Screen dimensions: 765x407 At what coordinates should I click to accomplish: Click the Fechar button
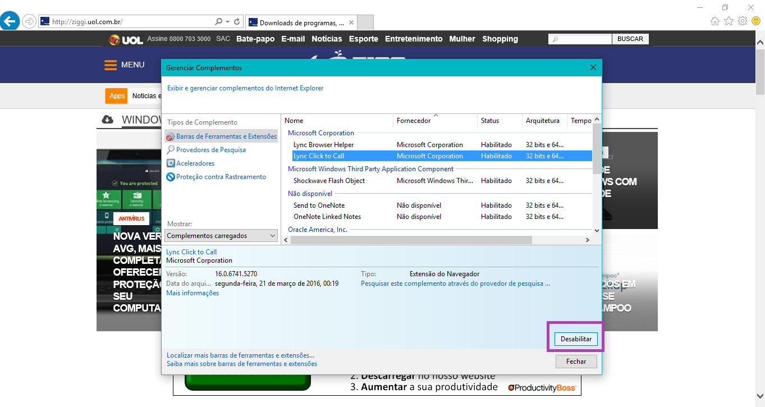576,362
